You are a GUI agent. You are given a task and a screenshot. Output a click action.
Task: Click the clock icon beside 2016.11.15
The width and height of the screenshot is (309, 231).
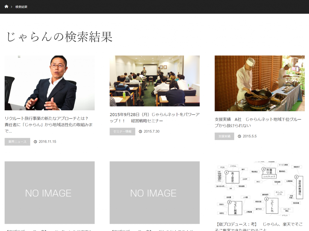(35, 142)
